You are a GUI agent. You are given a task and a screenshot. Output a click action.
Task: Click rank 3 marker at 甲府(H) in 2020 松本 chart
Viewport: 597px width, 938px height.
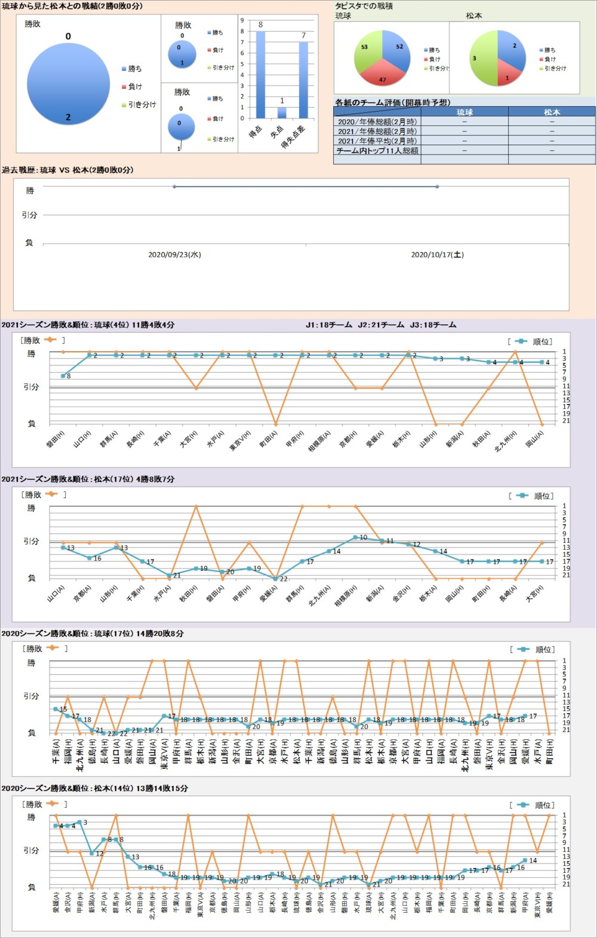79,822
